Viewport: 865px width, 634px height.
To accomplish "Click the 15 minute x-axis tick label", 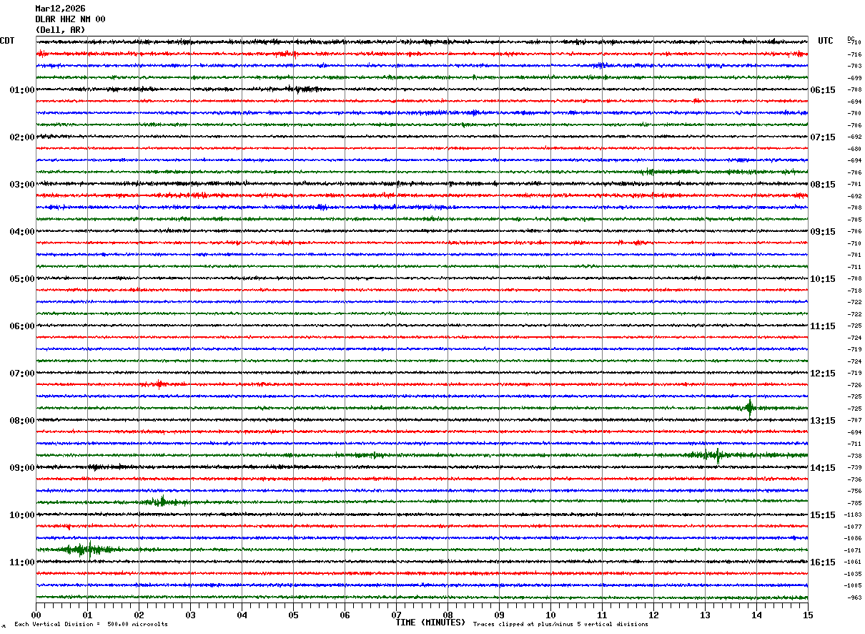I will point(807,615).
